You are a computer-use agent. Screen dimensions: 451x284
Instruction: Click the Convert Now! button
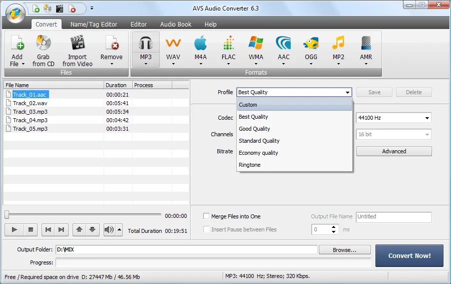click(409, 255)
